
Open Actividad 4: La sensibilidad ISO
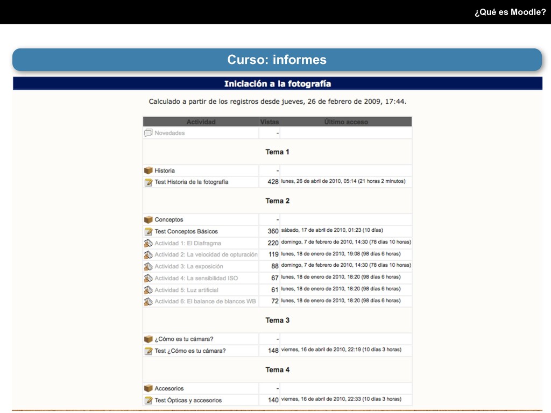[196, 278]
